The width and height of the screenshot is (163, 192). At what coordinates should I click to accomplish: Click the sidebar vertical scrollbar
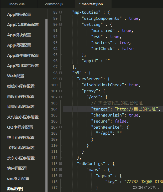click(46, 105)
